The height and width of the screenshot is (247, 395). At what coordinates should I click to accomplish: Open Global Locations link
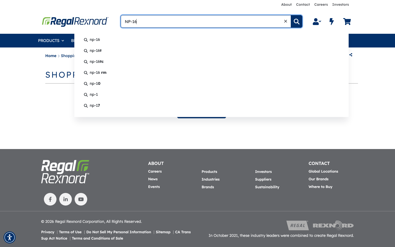click(323, 171)
